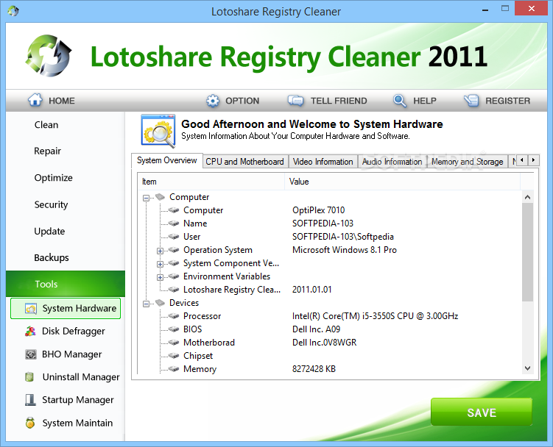This screenshot has height=447, width=553.
Task: Click the TELL FRIEND label
Action: tap(339, 101)
